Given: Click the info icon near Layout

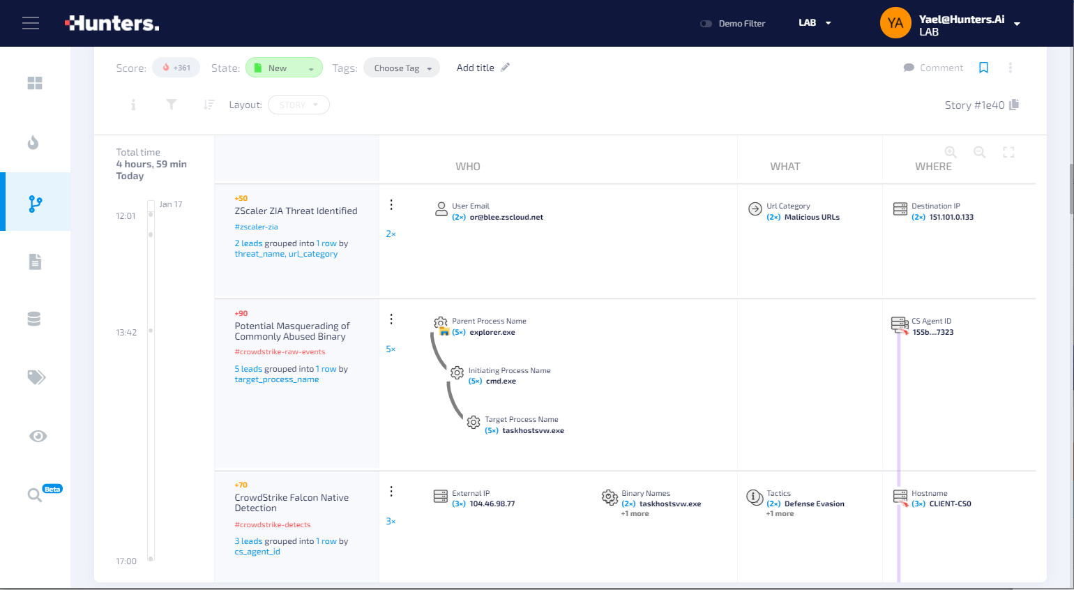Looking at the screenshot, I should coord(133,105).
